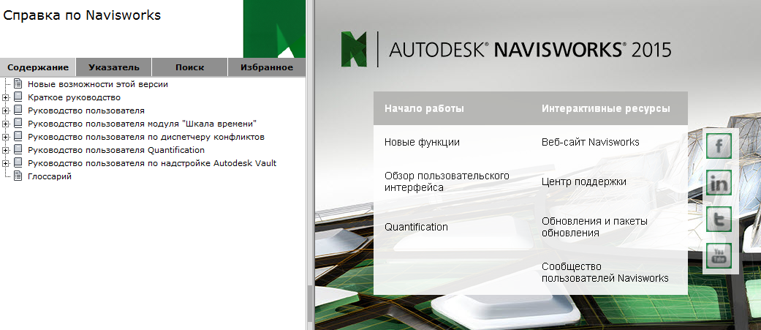Viewport: 761px width, 330px height.
Task: Click the Интерактивные ресурсы column header
Action: (606, 108)
